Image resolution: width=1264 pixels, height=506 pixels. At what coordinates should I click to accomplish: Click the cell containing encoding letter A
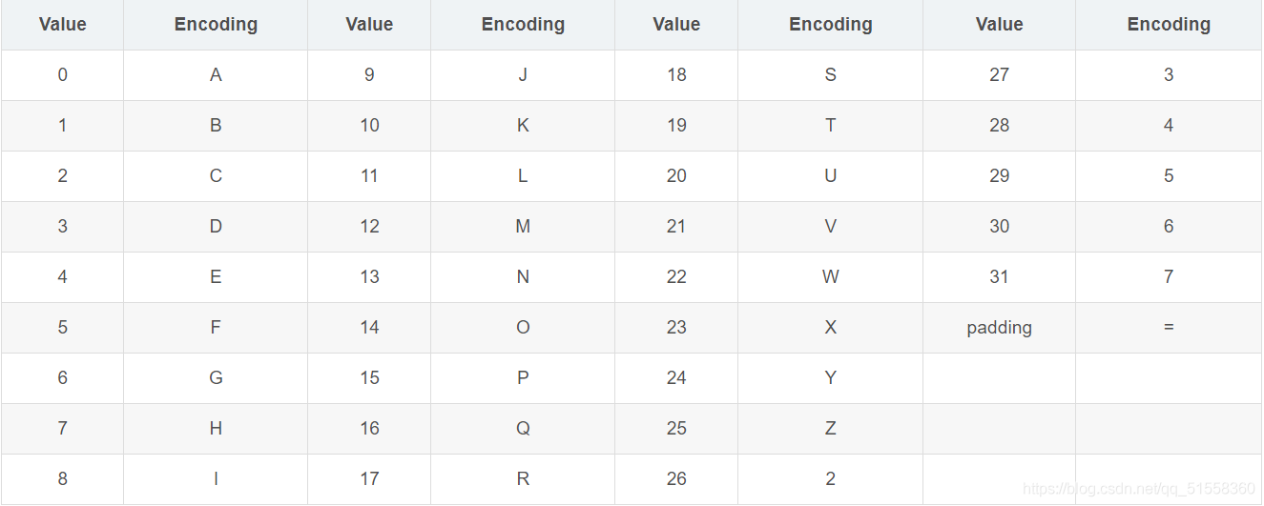tap(216, 75)
